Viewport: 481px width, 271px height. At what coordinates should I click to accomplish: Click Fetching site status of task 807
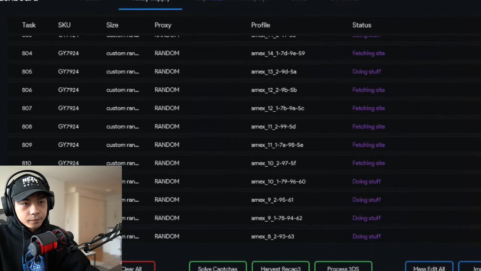(368, 108)
